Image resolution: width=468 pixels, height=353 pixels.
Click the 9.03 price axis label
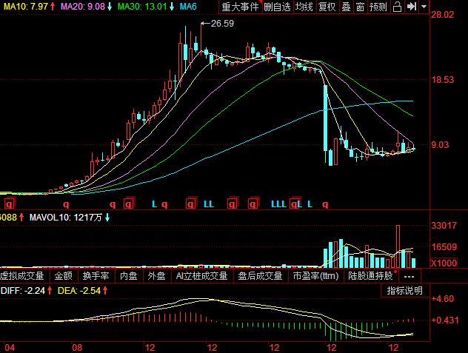point(440,145)
